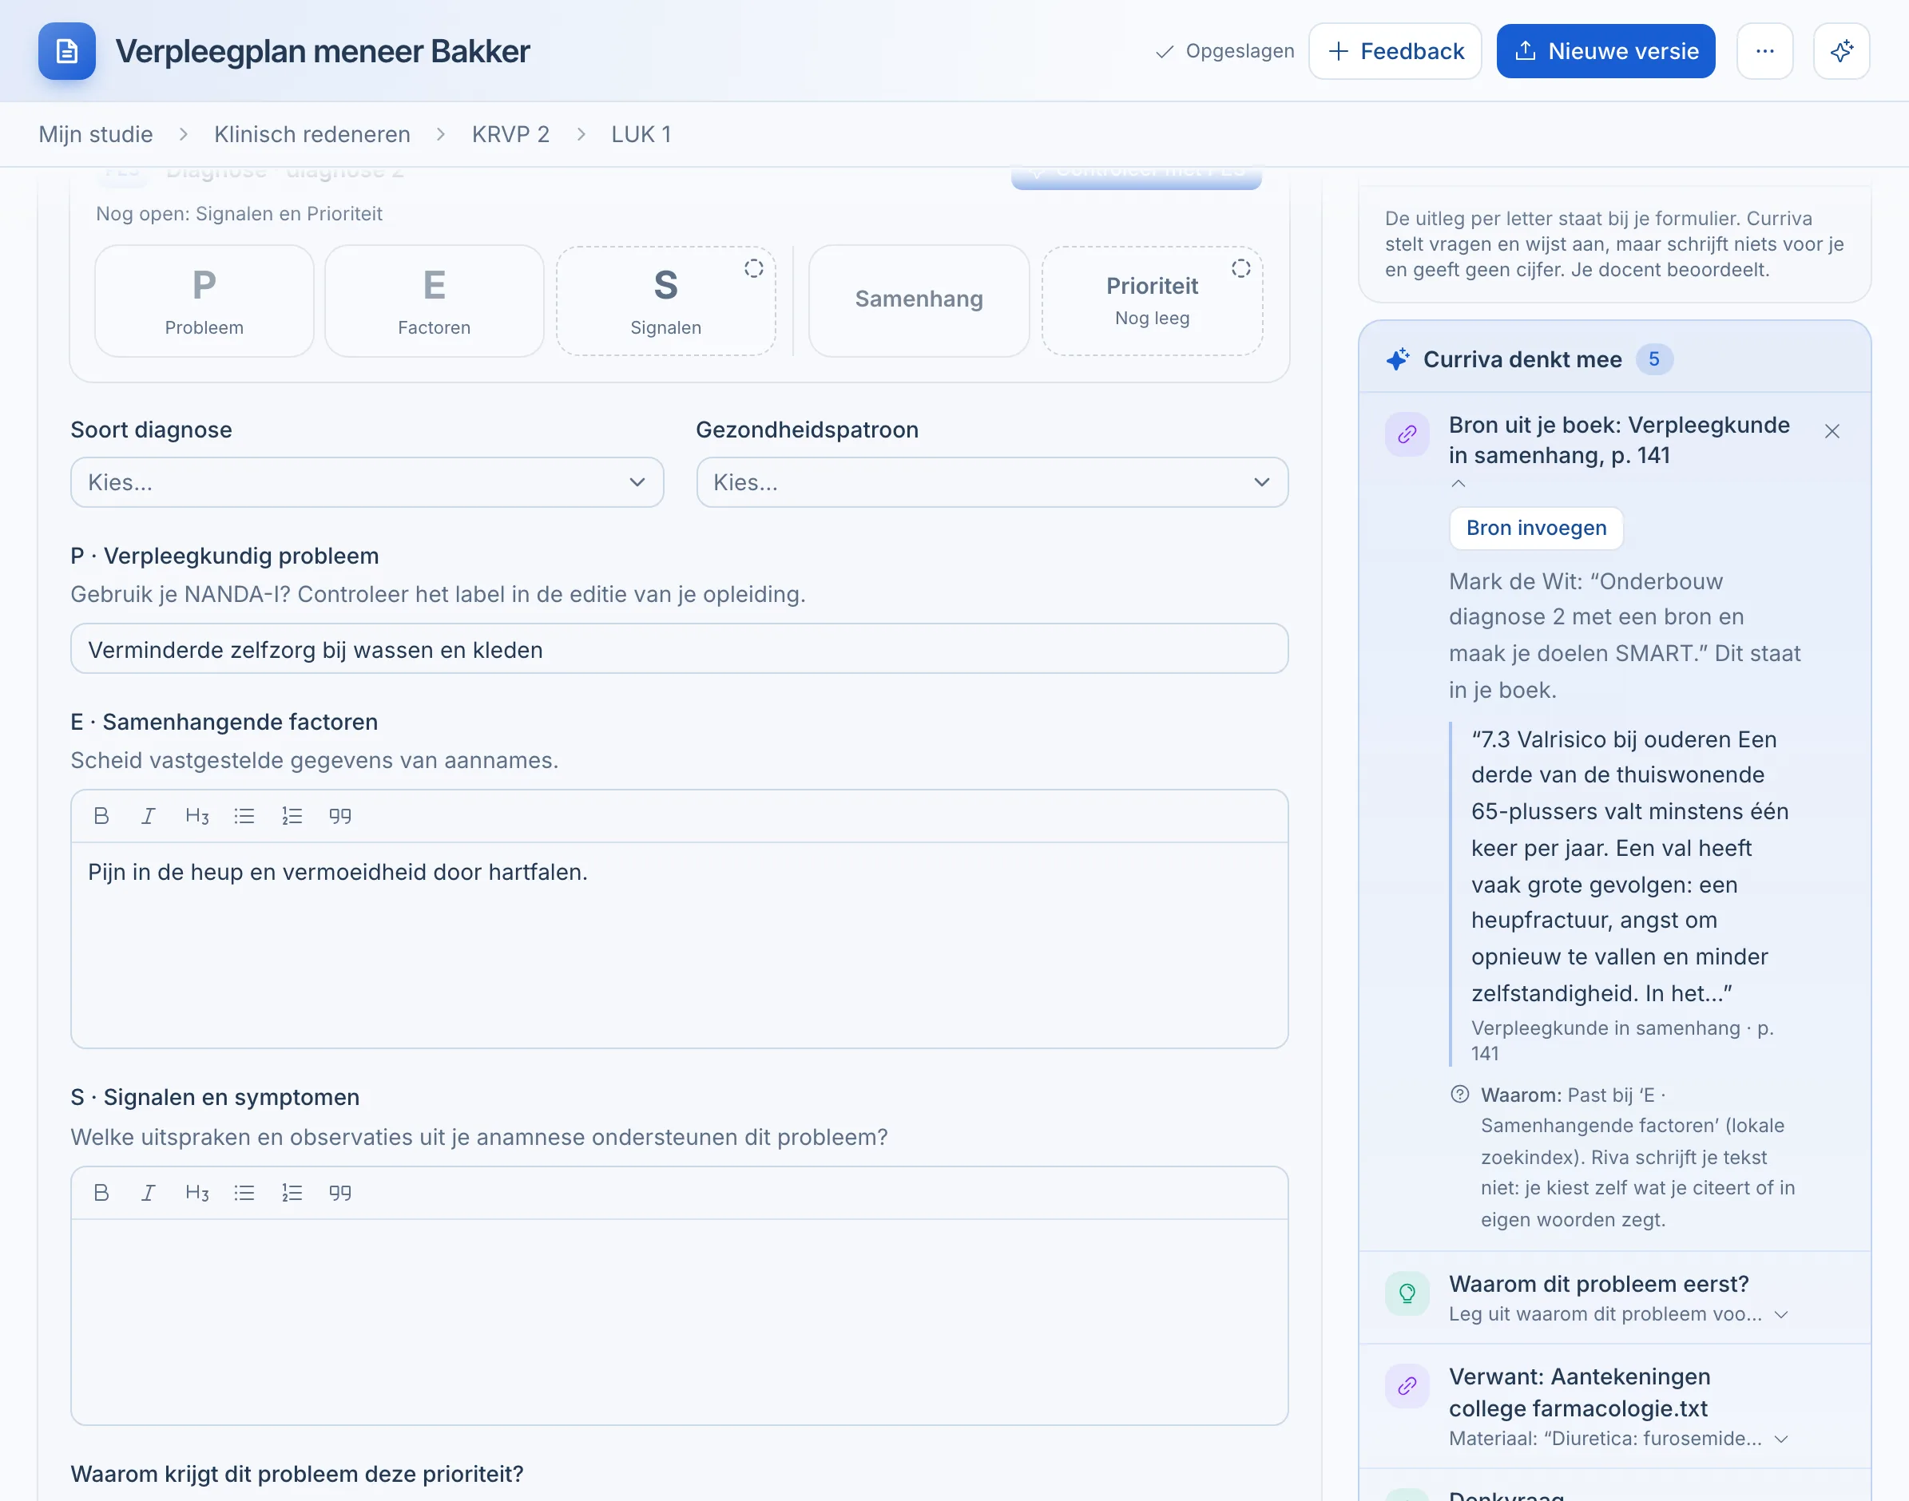This screenshot has height=1501, width=1909.
Task: Select the S Signalen card
Action: click(x=665, y=300)
